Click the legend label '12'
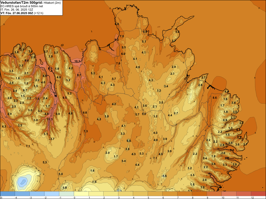 click(x=252, y=197)
